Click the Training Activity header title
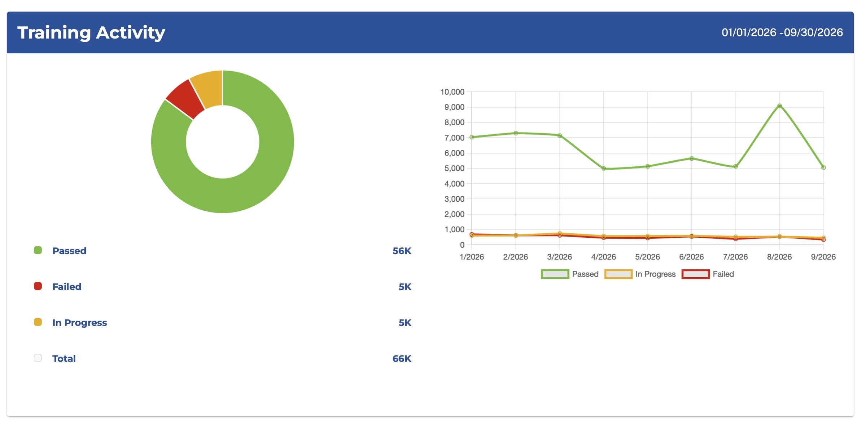This screenshot has width=866, height=430. [x=91, y=33]
